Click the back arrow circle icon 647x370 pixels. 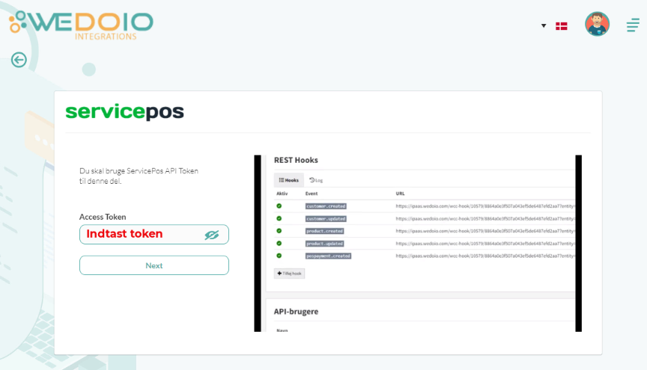coord(19,60)
